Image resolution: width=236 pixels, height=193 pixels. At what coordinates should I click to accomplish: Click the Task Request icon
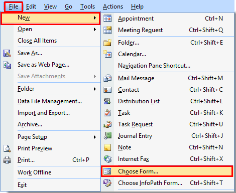(107, 124)
